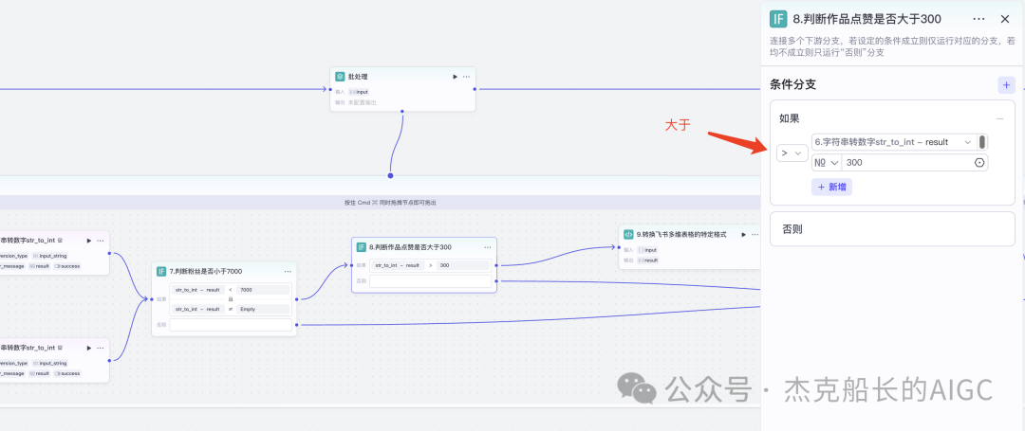Viewport: 1025px width, 431px height.
Task: Open more options on lower str_to_int node
Action: click(100, 349)
